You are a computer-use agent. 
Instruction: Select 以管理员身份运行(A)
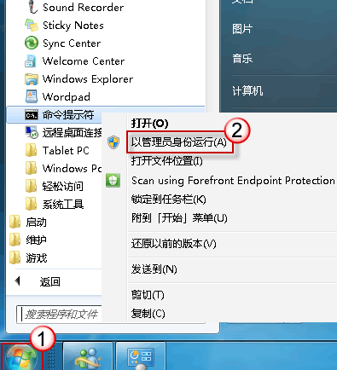click(x=178, y=142)
